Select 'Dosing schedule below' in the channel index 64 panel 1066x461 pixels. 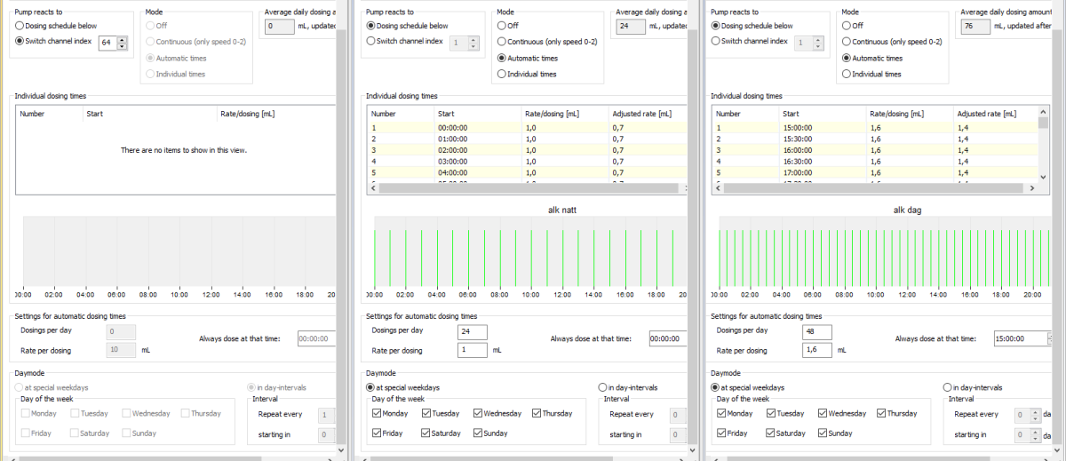20,27
